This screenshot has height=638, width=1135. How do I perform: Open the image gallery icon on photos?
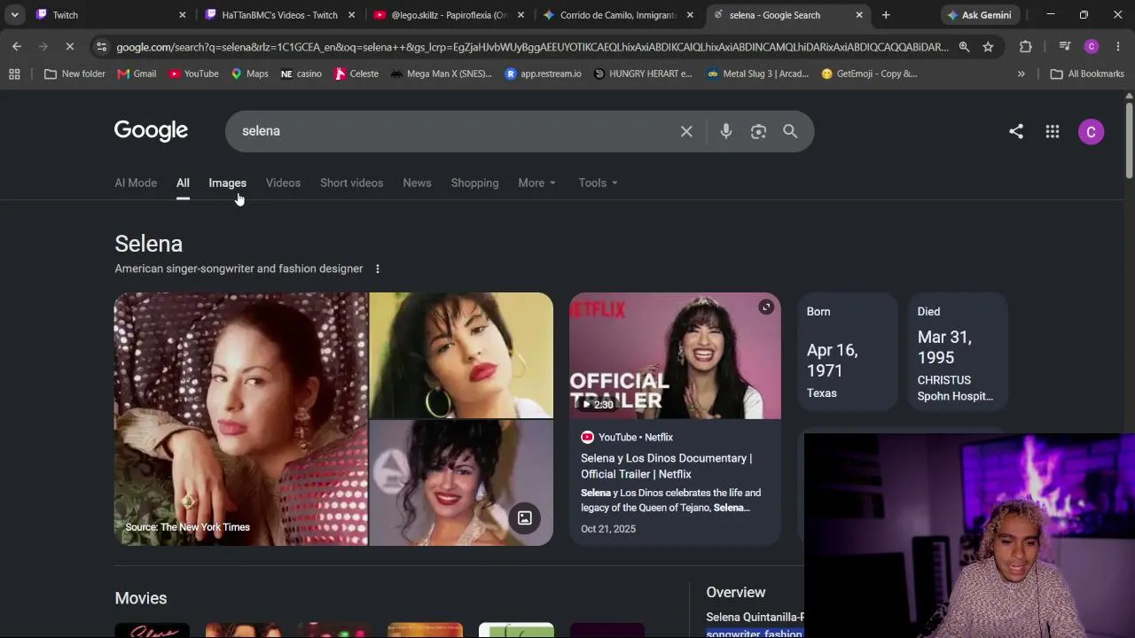tap(525, 517)
